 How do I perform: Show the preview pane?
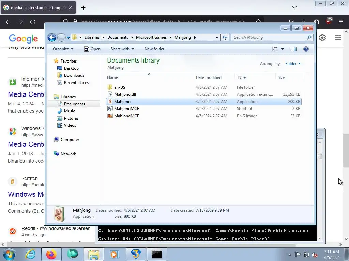click(x=294, y=49)
